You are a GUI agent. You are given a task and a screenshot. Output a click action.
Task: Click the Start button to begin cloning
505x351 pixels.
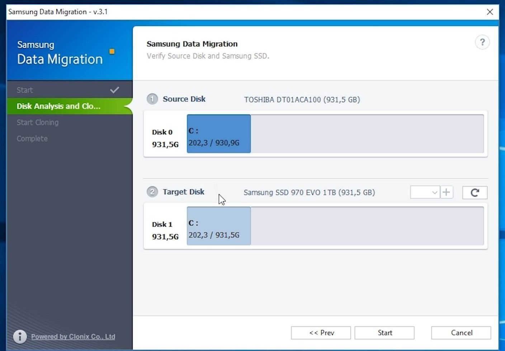[384, 333]
